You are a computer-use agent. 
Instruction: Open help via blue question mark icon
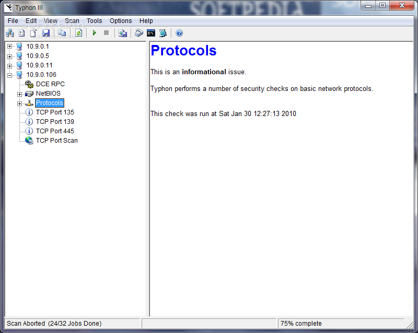coord(179,33)
